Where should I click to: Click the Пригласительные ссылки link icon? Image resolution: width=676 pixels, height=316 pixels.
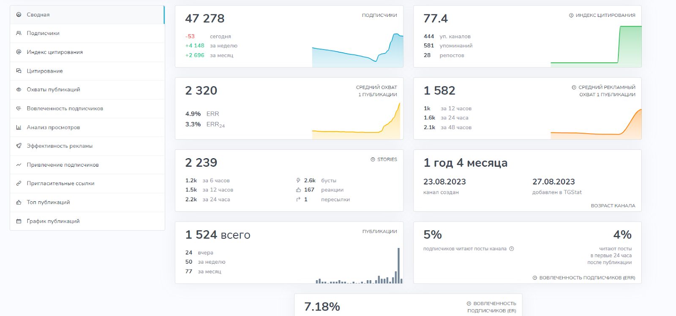pyautogui.click(x=19, y=184)
